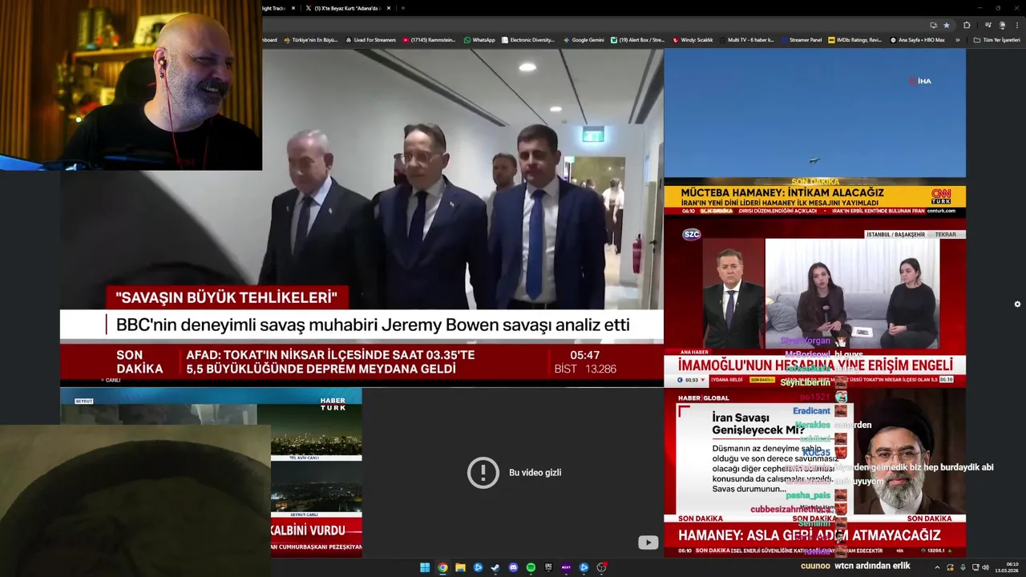
Task: Open Epic Games Launcher from the taskbar
Action: (548, 567)
